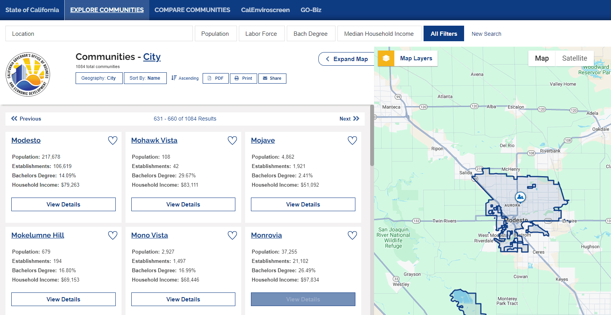The width and height of the screenshot is (611, 315).
Task: Open the State of California menu item
Action: [32, 10]
